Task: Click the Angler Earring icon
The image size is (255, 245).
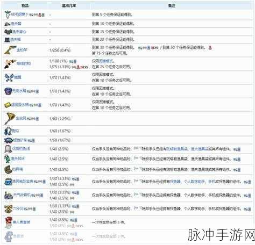Action: (8, 159)
